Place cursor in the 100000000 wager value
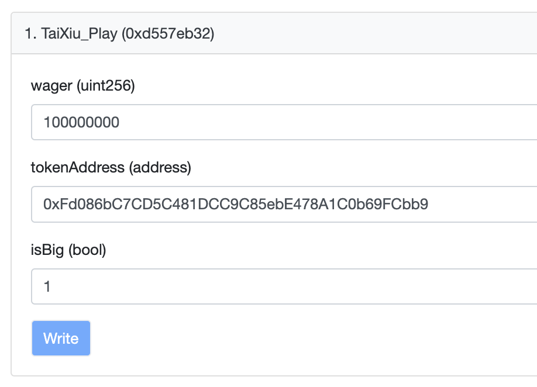 coord(81,122)
